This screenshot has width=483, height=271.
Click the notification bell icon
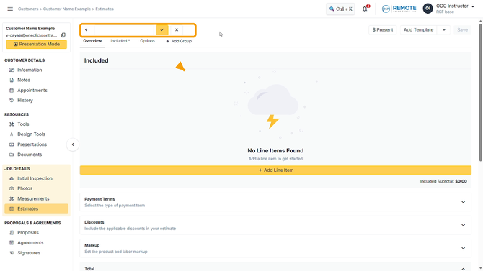click(x=365, y=9)
